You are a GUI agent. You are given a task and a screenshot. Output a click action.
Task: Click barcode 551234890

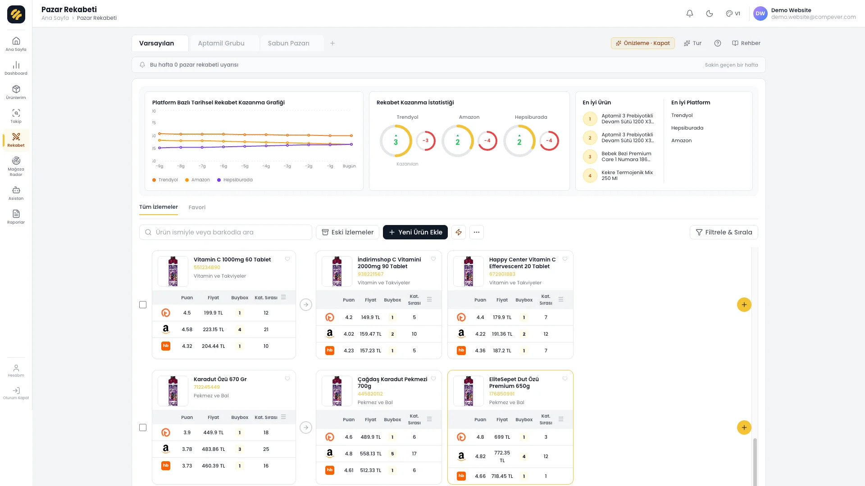207,267
